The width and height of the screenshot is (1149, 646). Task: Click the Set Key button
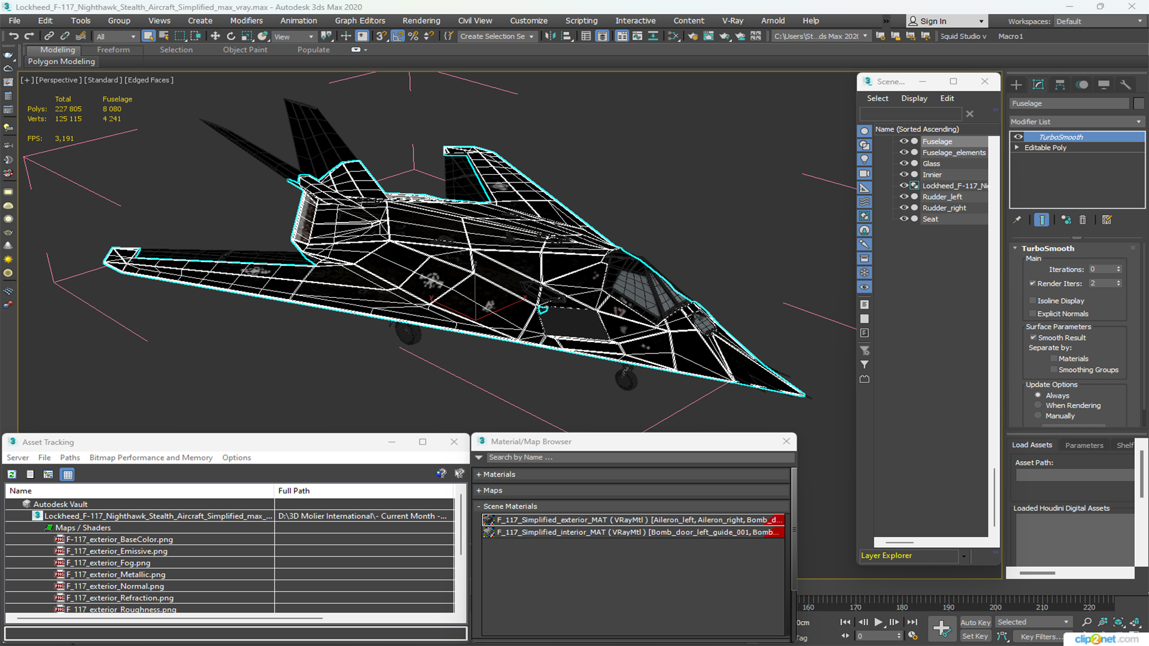(975, 636)
